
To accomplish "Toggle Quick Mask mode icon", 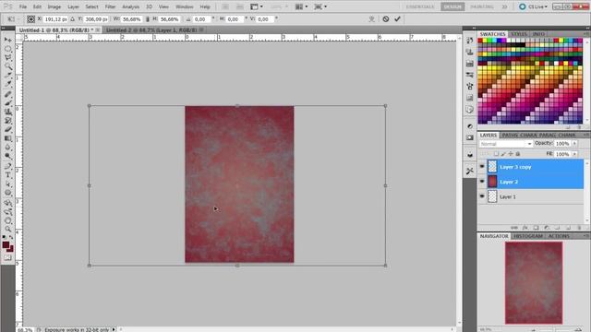I will pyautogui.click(x=8, y=258).
